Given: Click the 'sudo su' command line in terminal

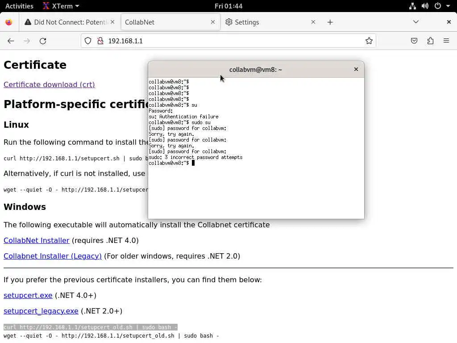Looking at the screenshot, I should click(179, 122).
